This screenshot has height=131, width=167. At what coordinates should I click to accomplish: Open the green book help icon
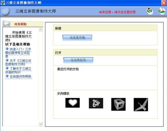tap(162, 11)
